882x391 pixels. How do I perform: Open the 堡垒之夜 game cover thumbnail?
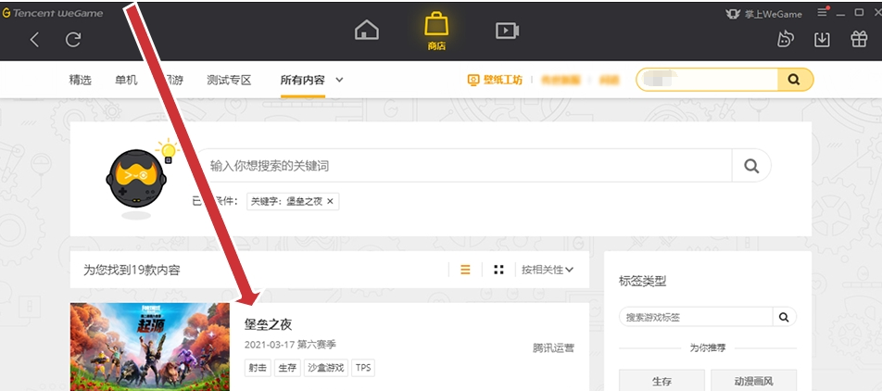tap(150, 347)
